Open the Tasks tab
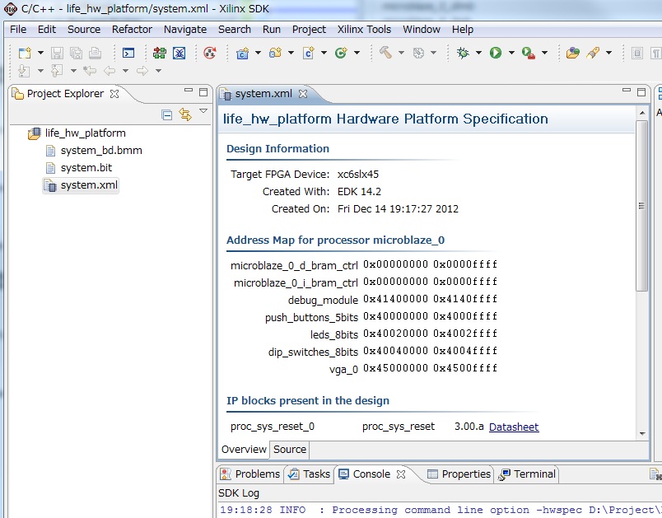The image size is (662, 518). 310,474
